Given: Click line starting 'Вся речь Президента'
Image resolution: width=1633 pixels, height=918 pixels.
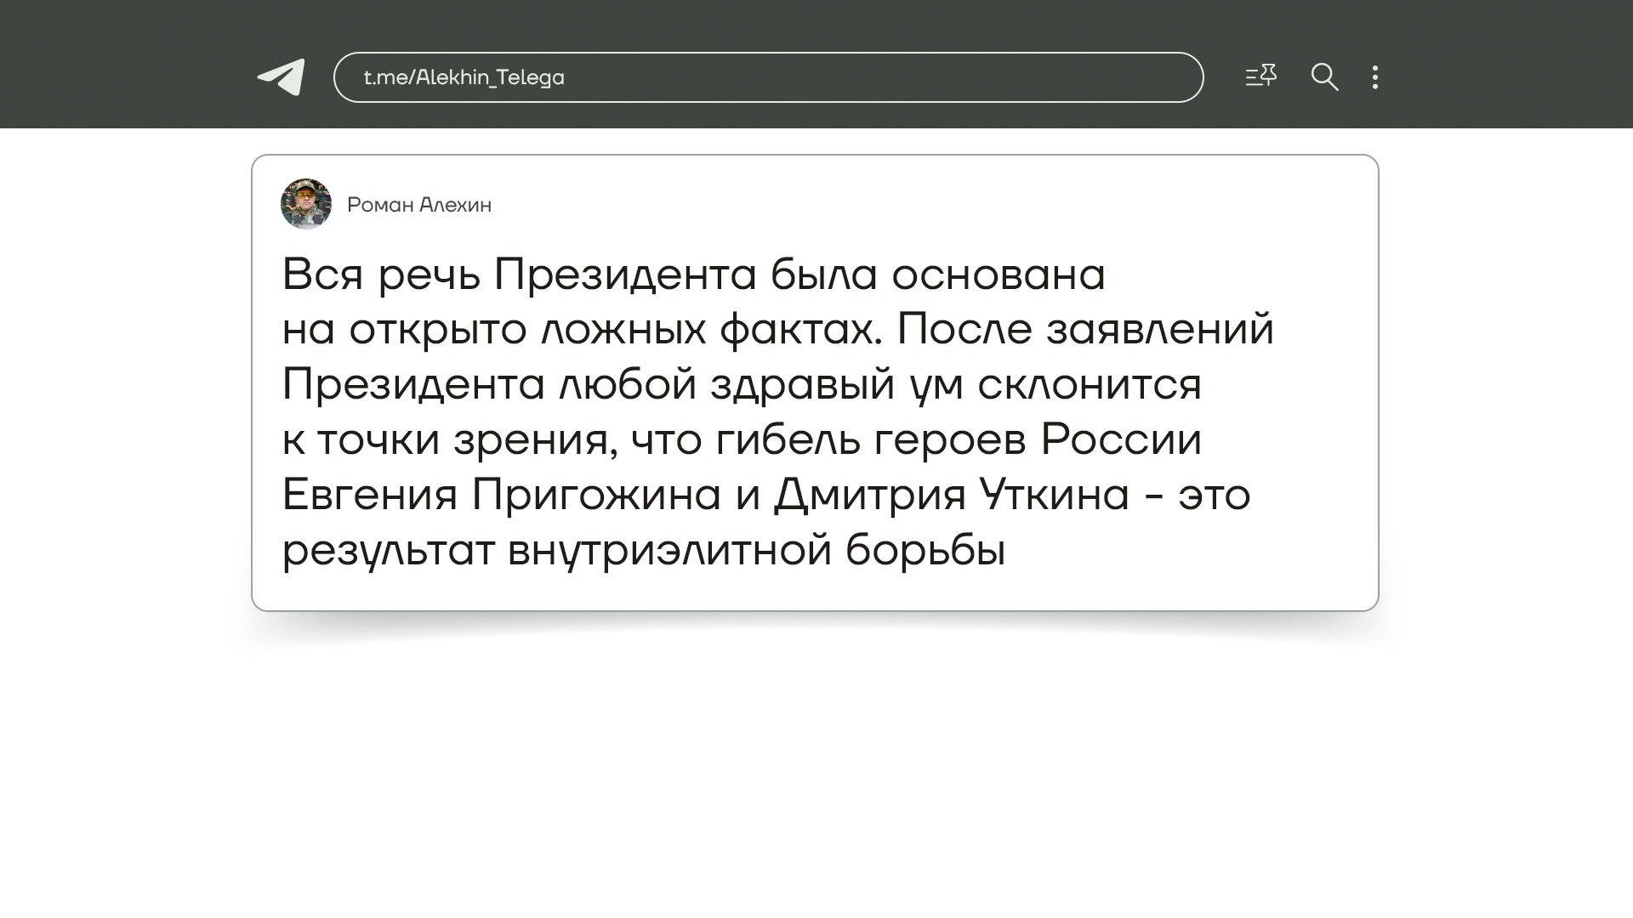Looking at the screenshot, I should click(693, 275).
